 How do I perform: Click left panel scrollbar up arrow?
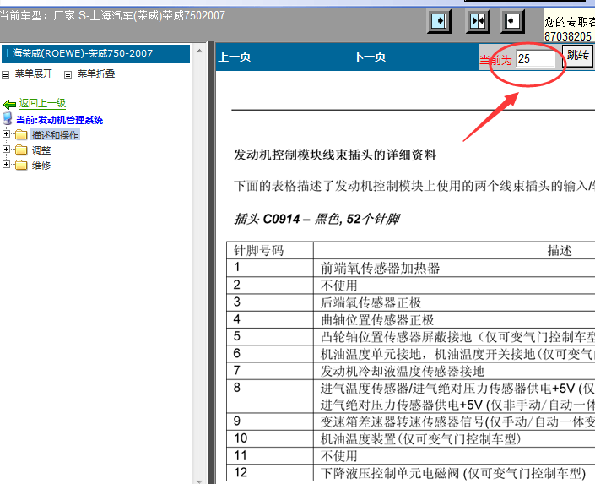tap(199, 51)
